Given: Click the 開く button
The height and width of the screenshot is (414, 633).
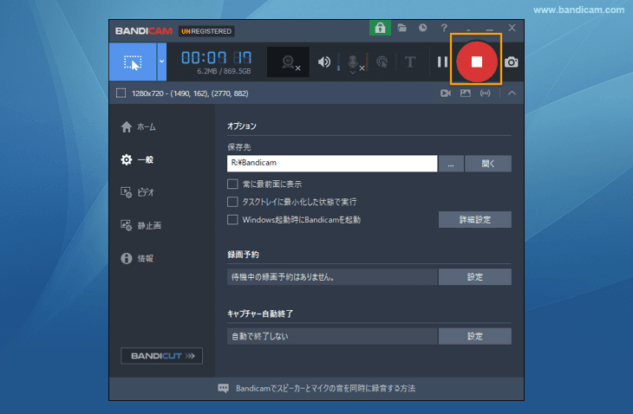Looking at the screenshot, I should click(487, 164).
